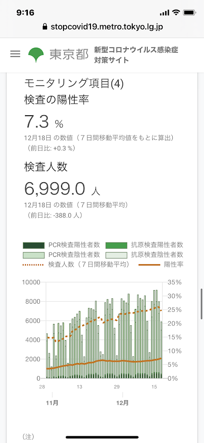Tap the page scrollbar thumb
This screenshot has height=443, width=204.
coord(202,304)
